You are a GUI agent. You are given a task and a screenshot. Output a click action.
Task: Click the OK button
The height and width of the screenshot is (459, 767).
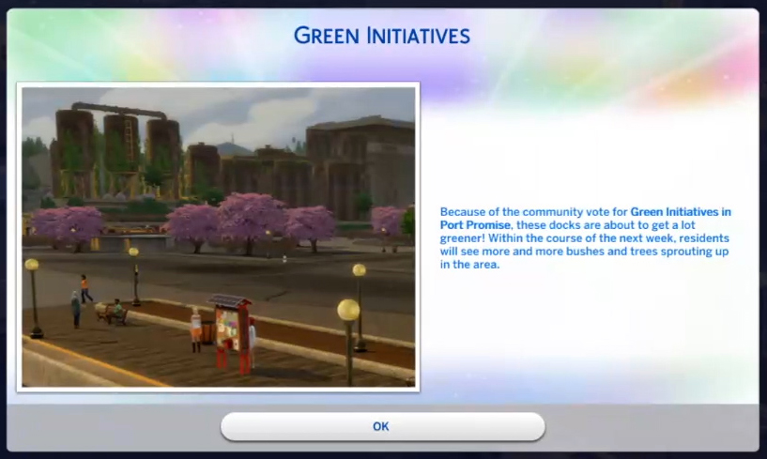382,426
